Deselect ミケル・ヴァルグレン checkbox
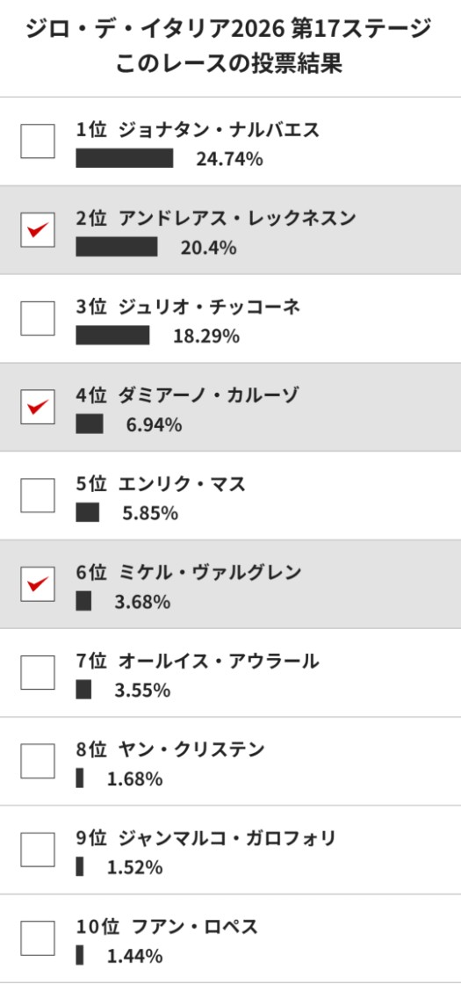This screenshot has height=984, width=461. click(38, 583)
